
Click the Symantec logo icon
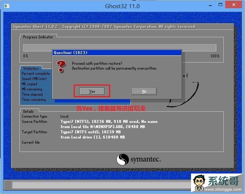tap(122, 159)
